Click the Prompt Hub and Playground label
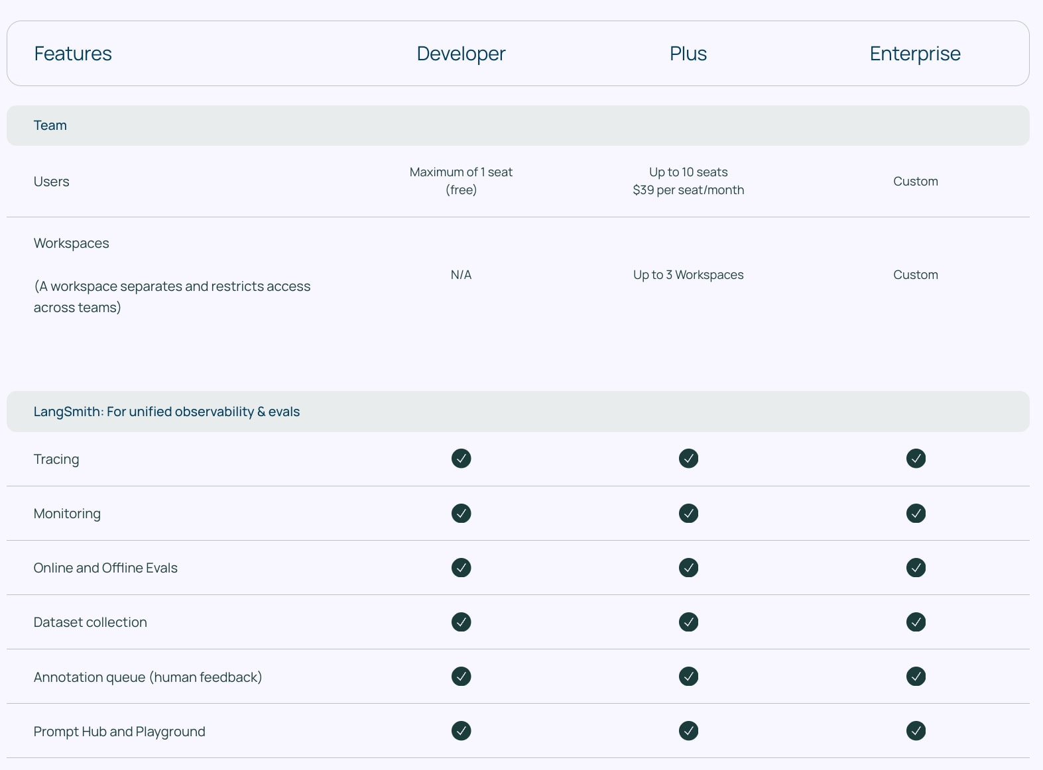 [119, 732]
